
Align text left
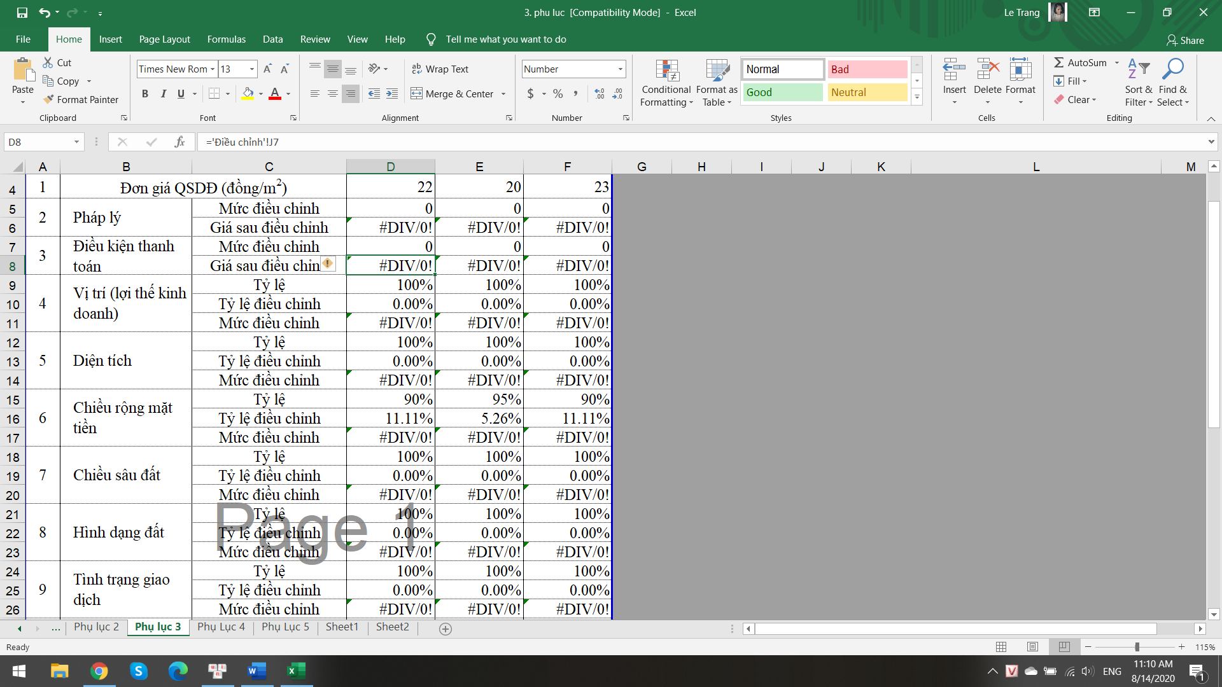point(314,94)
